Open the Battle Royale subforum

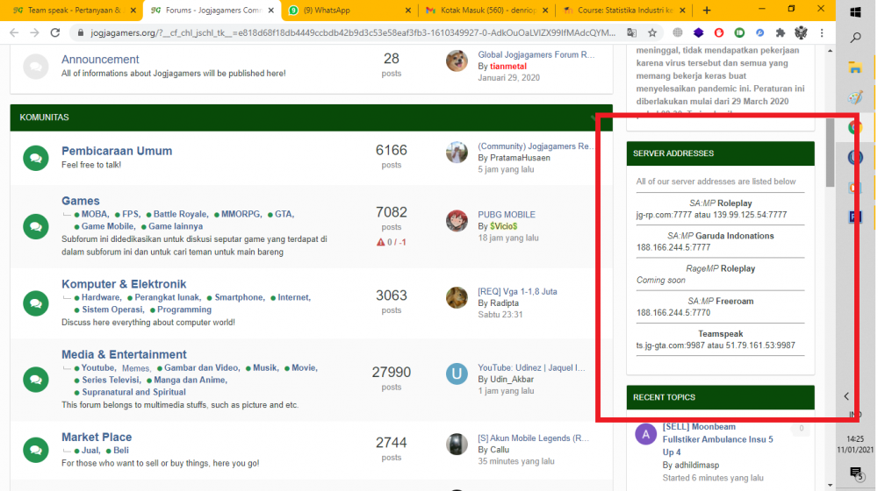click(x=180, y=214)
